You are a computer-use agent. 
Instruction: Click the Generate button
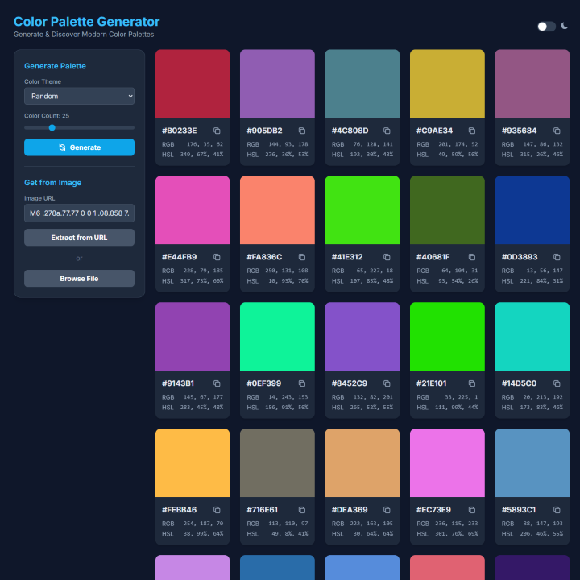click(x=79, y=147)
